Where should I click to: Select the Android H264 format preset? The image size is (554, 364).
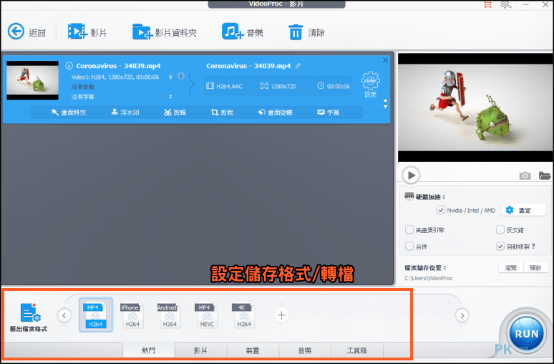pos(169,315)
